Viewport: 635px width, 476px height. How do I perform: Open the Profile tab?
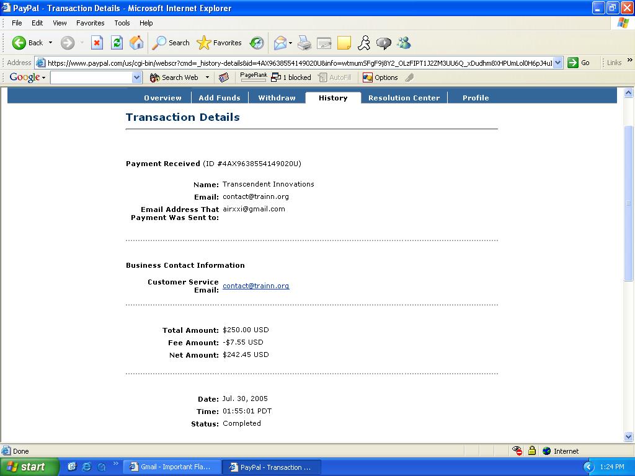pos(476,97)
